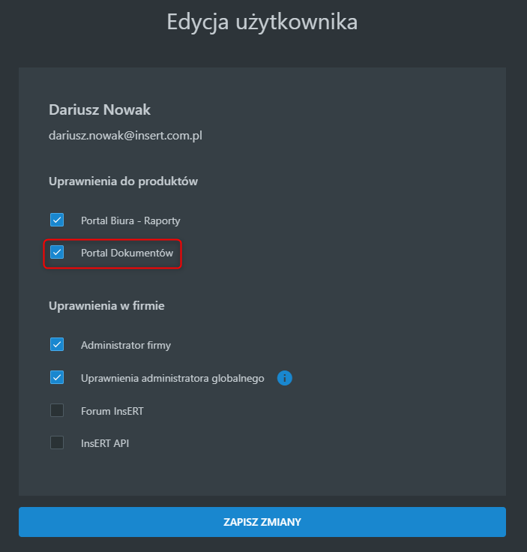Click the InsERT API label text

click(x=105, y=443)
